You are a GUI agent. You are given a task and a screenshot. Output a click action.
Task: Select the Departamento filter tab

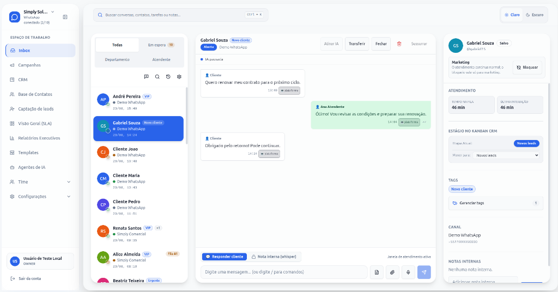click(x=118, y=59)
